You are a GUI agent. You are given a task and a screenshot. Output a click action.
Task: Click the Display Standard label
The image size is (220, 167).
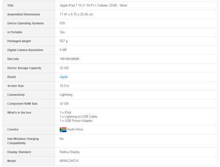(19, 152)
